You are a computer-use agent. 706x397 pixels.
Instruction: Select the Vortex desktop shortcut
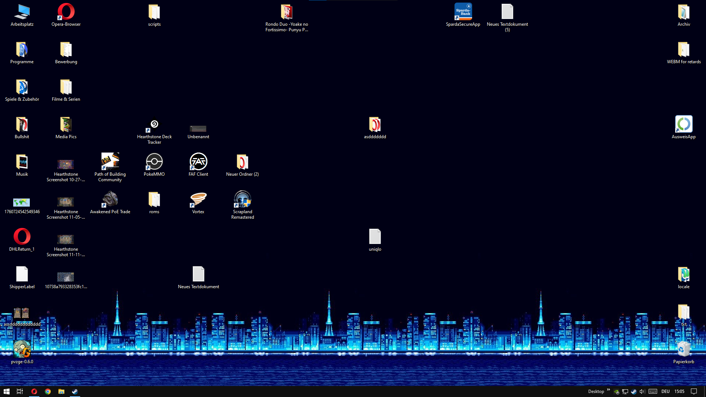click(x=198, y=200)
